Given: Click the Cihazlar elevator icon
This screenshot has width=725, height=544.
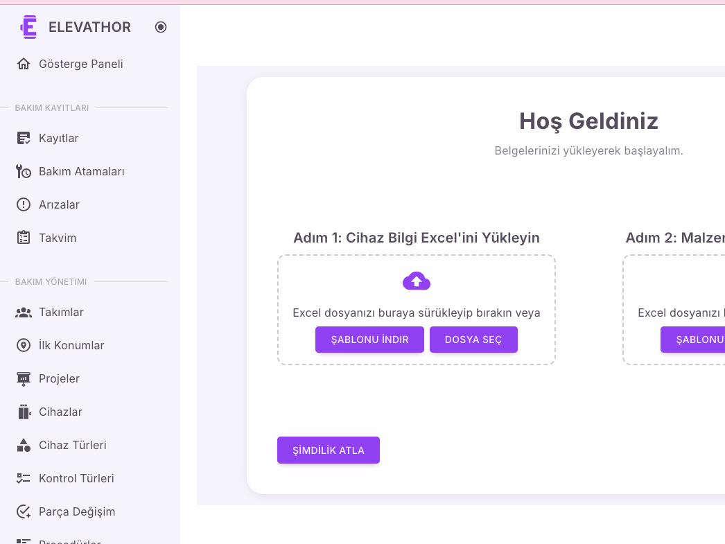Looking at the screenshot, I should point(24,412).
